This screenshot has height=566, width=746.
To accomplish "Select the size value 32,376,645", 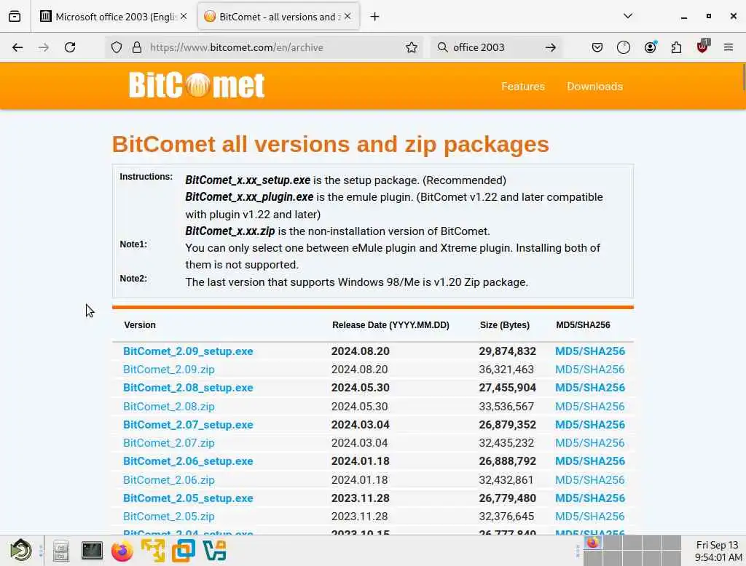I will pyautogui.click(x=506, y=517).
